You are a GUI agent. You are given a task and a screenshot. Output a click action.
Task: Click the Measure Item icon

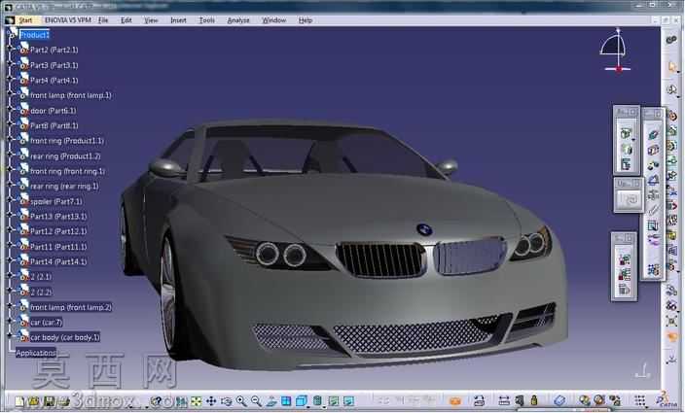point(519,400)
